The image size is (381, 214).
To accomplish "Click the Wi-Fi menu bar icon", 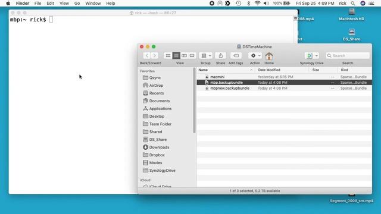I will pos(258,4).
